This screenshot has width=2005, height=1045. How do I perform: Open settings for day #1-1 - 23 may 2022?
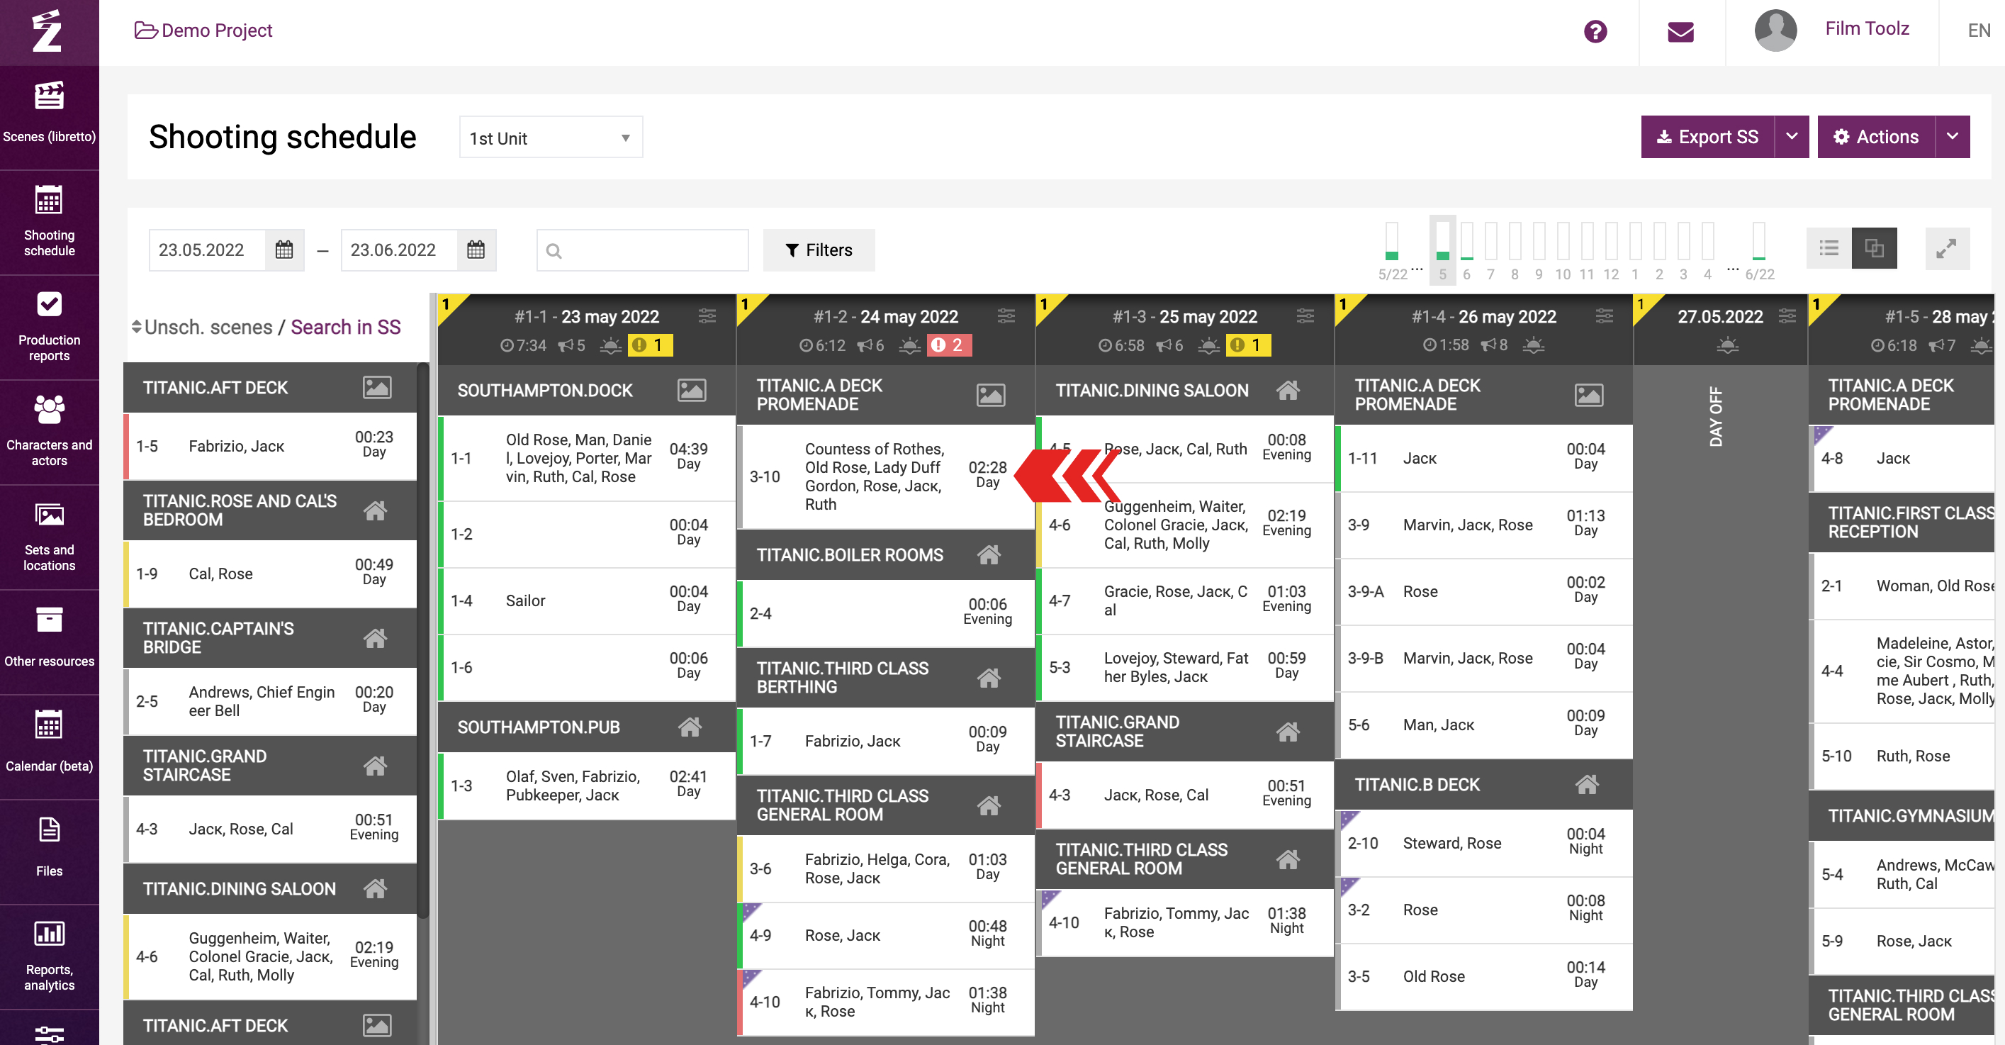point(707,316)
